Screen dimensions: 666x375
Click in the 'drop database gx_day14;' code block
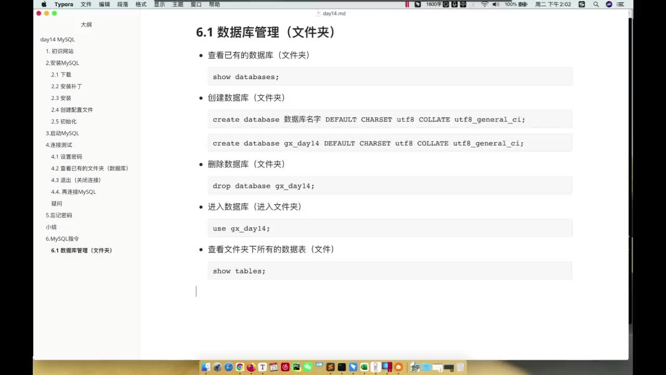coord(390,185)
